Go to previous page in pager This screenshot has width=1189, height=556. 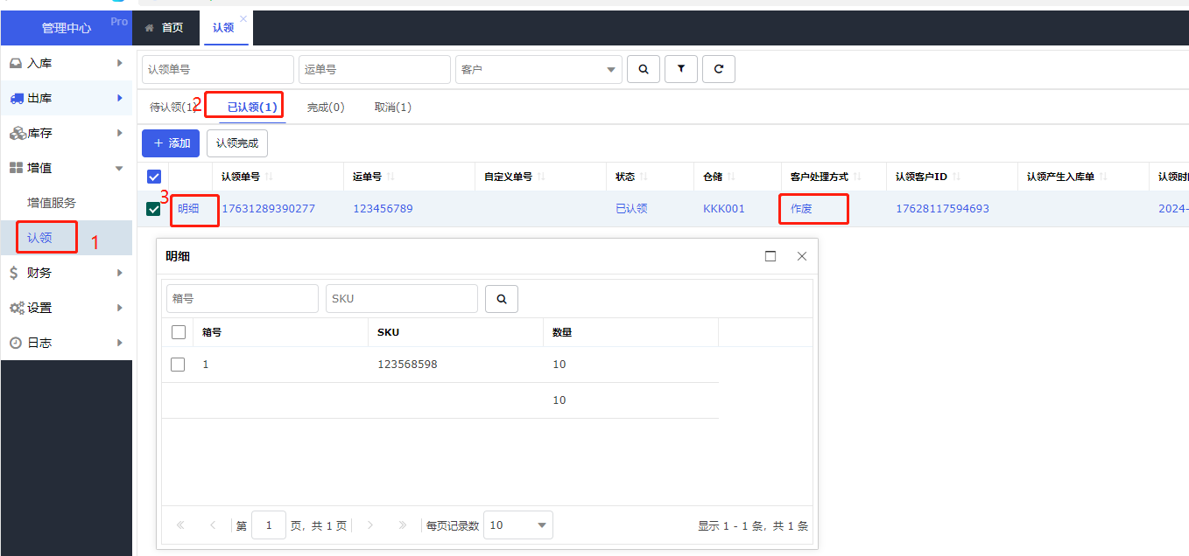[213, 525]
